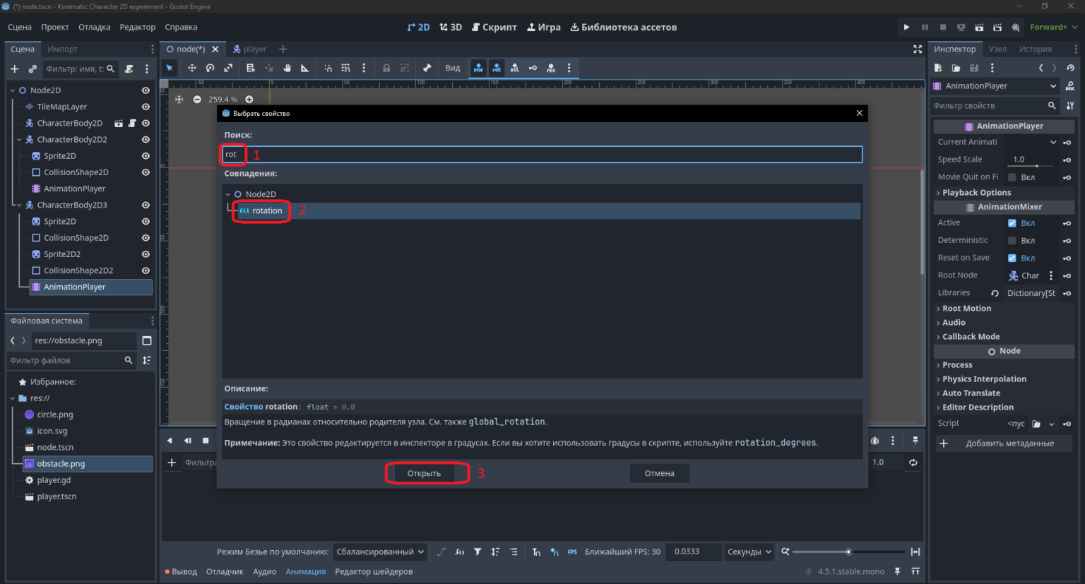The image size is (1085, 584).
Task: Open the Отладка menu
Action: 94,27
